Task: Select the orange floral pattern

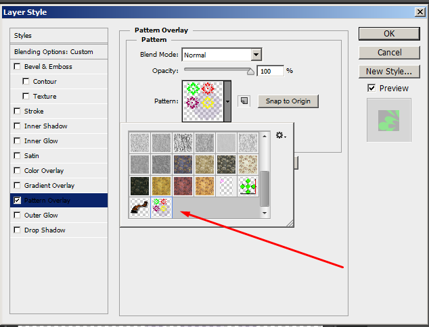Action: point(204,186)
